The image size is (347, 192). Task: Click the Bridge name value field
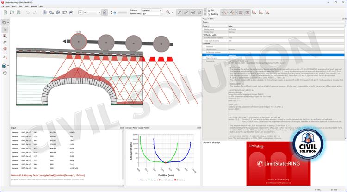click(286, 29)
